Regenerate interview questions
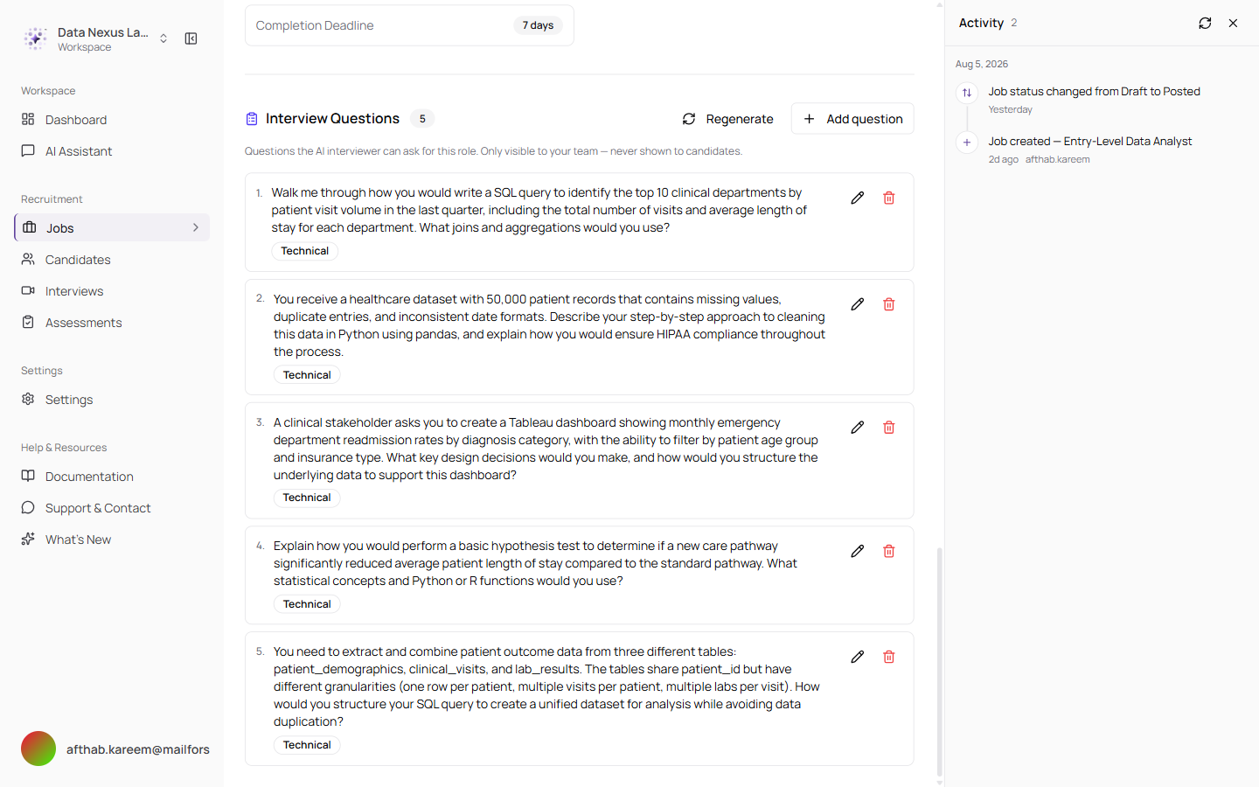Image resolution: width=1259 pixels, height=787 pixels. pyautogui.click(x=727, y=119)
